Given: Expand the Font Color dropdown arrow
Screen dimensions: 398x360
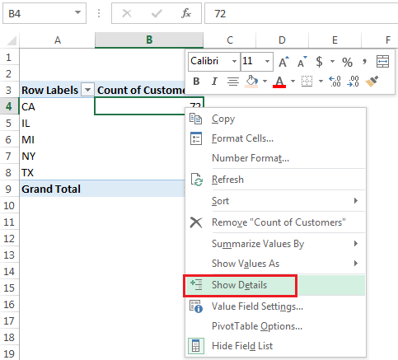Looking at the screenshot, I should [293, 82].
